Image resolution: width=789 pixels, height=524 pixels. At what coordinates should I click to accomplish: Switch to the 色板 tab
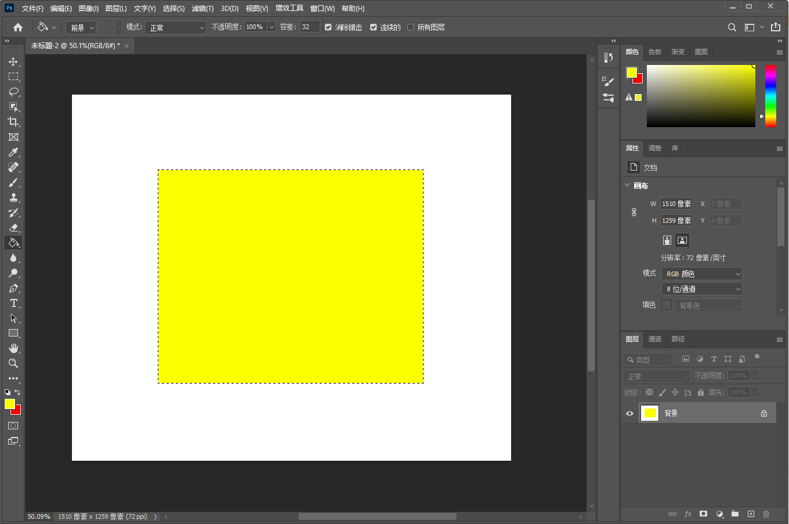(x=655, y=52)
